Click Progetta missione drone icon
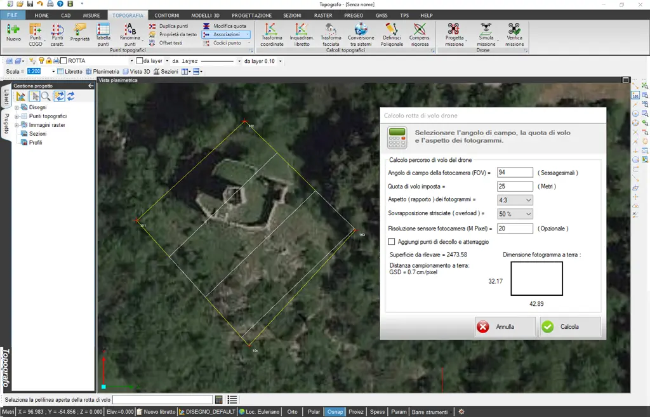 coord(454,34)
